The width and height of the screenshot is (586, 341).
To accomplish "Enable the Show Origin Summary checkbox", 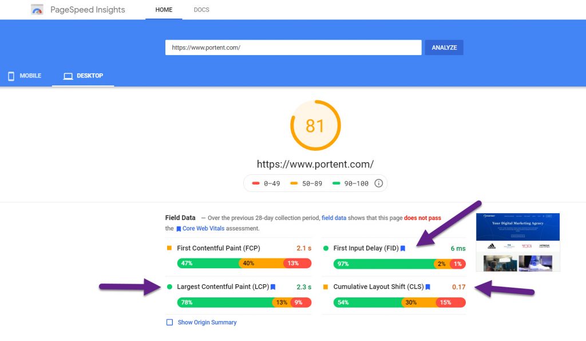I will (169, 322).
